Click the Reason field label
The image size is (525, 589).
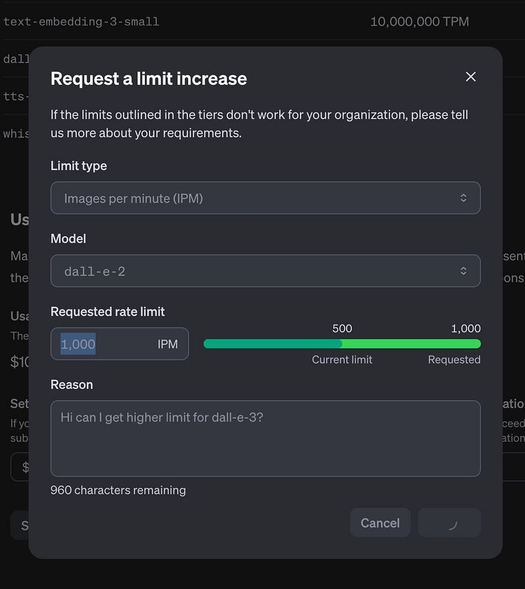click(x=72, y=385)
